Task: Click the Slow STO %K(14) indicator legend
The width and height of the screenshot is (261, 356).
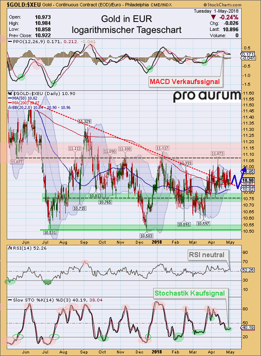Action: click(x=55, y=300)
